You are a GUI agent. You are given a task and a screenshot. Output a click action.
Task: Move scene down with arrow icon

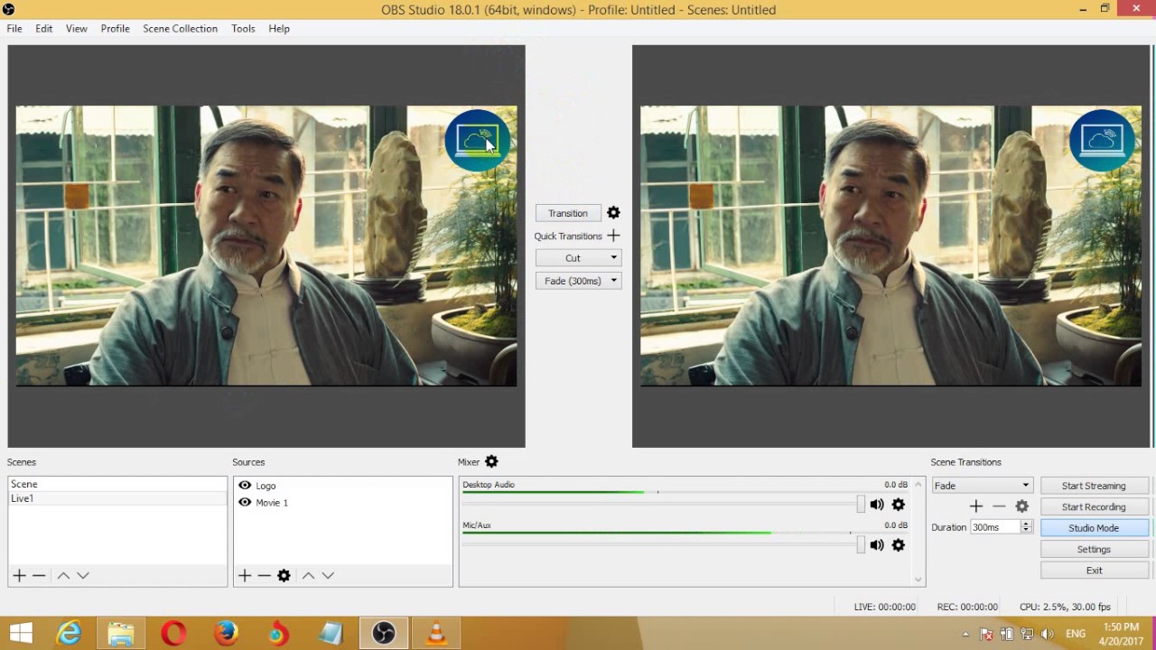click(83, 575)
